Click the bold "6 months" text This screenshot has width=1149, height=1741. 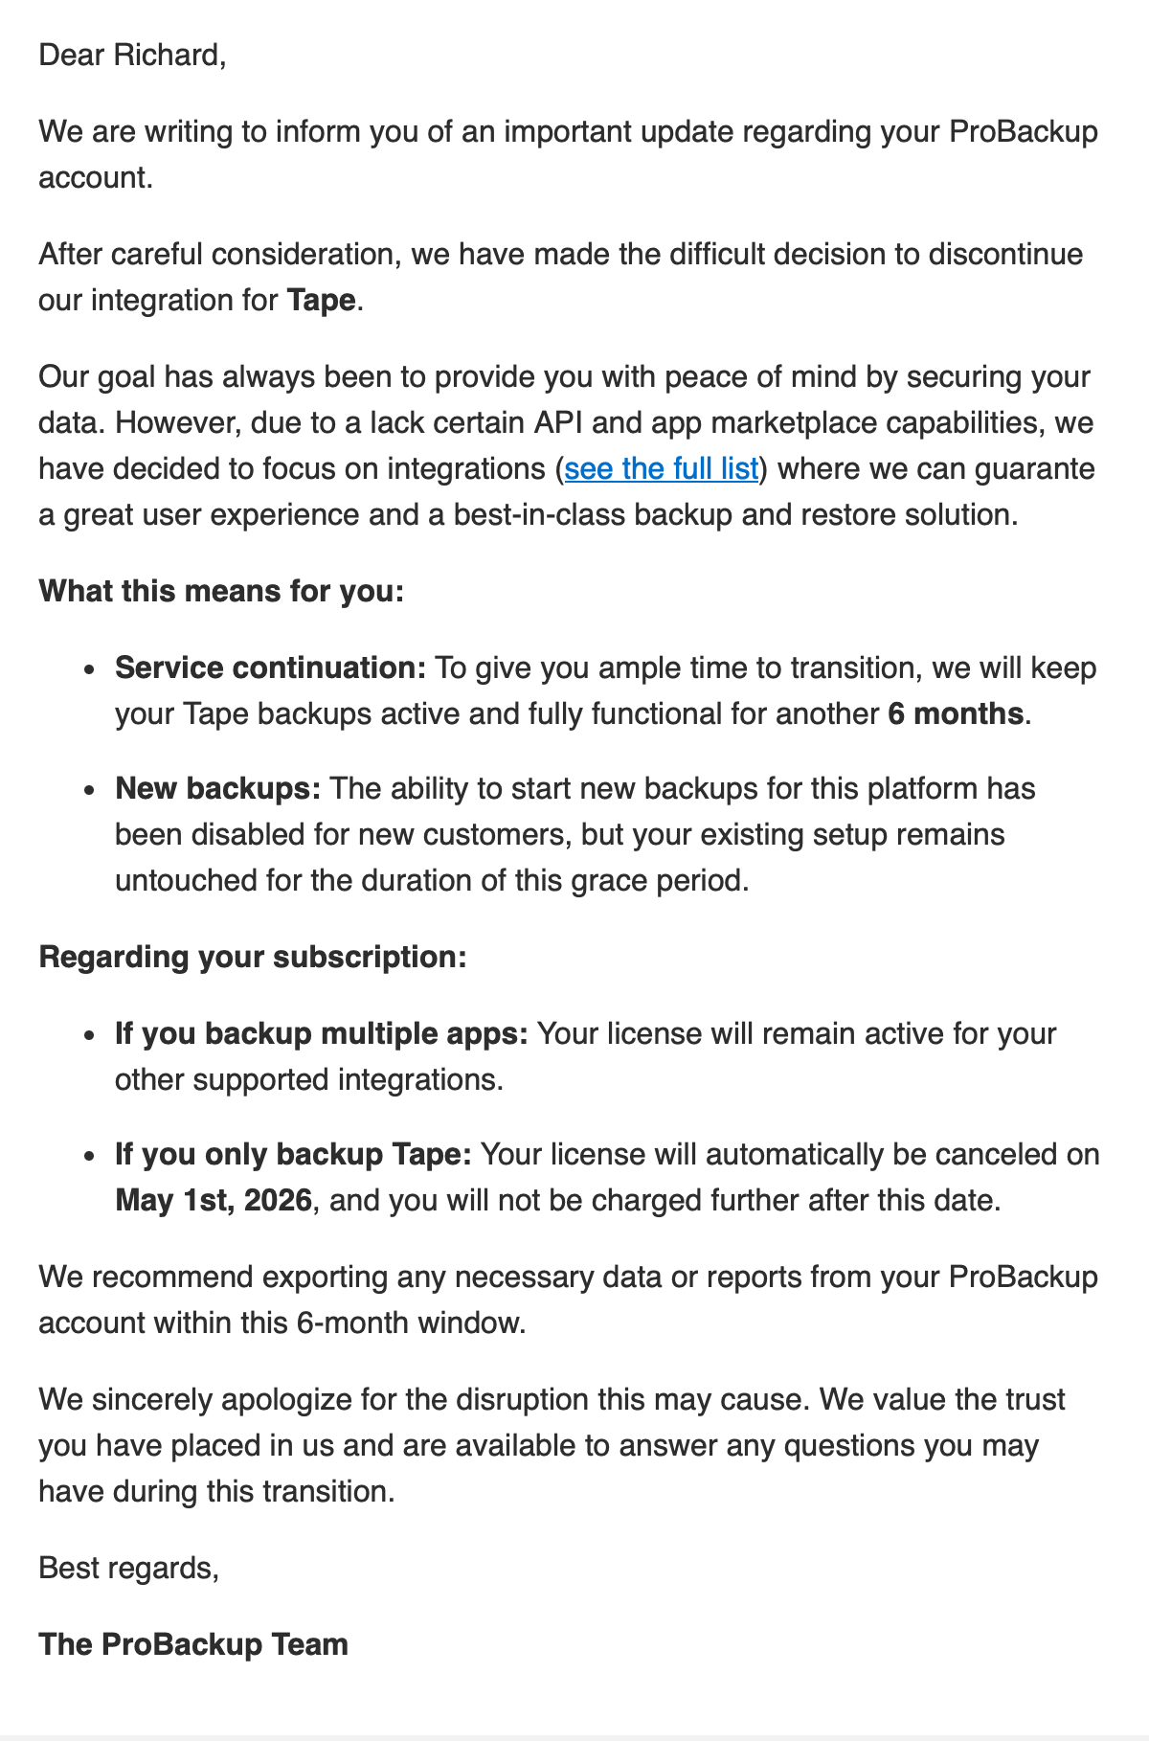(955, 714)
